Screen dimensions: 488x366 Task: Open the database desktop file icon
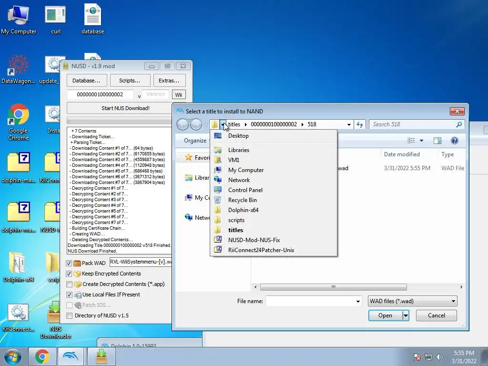[x=92, y=19]
